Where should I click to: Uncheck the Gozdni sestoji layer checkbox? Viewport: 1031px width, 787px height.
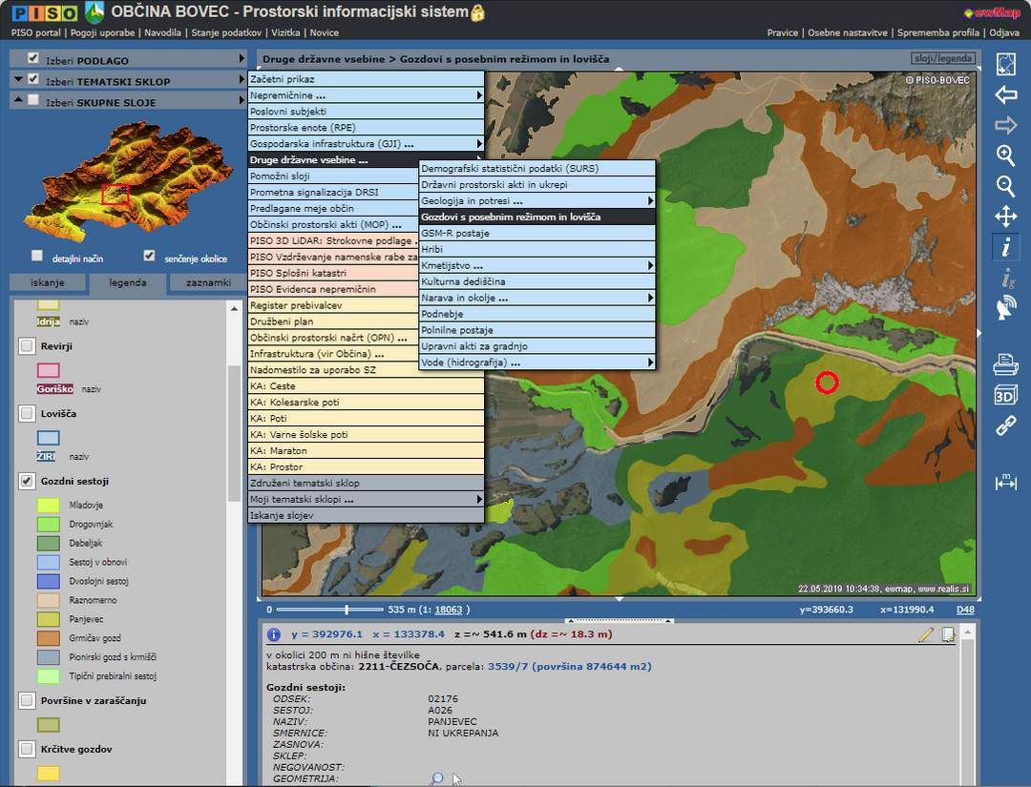pyautogui.click(x=27, y=482)
